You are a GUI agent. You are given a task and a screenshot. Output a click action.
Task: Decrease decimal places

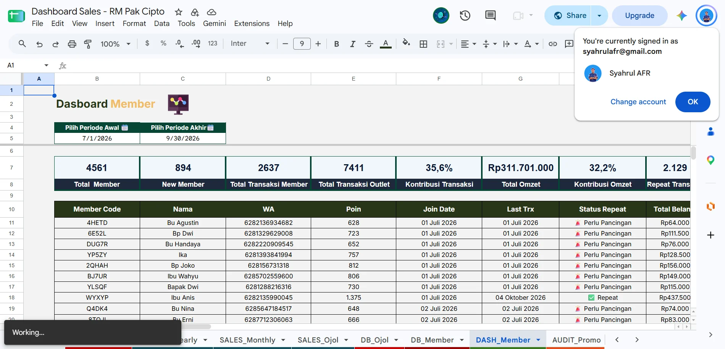179,44
